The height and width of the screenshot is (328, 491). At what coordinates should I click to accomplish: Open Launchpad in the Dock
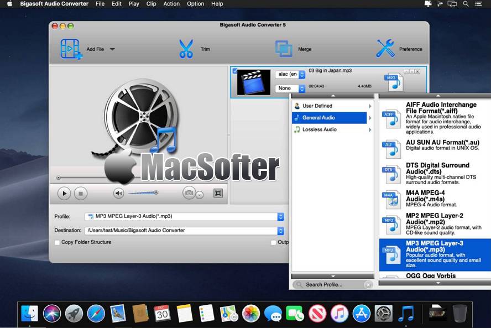[74, 313]
